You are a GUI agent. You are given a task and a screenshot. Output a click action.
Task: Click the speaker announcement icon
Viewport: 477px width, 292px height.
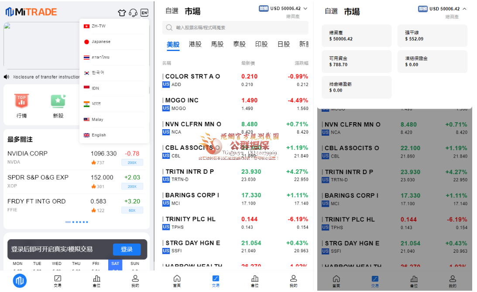[7, 77]
